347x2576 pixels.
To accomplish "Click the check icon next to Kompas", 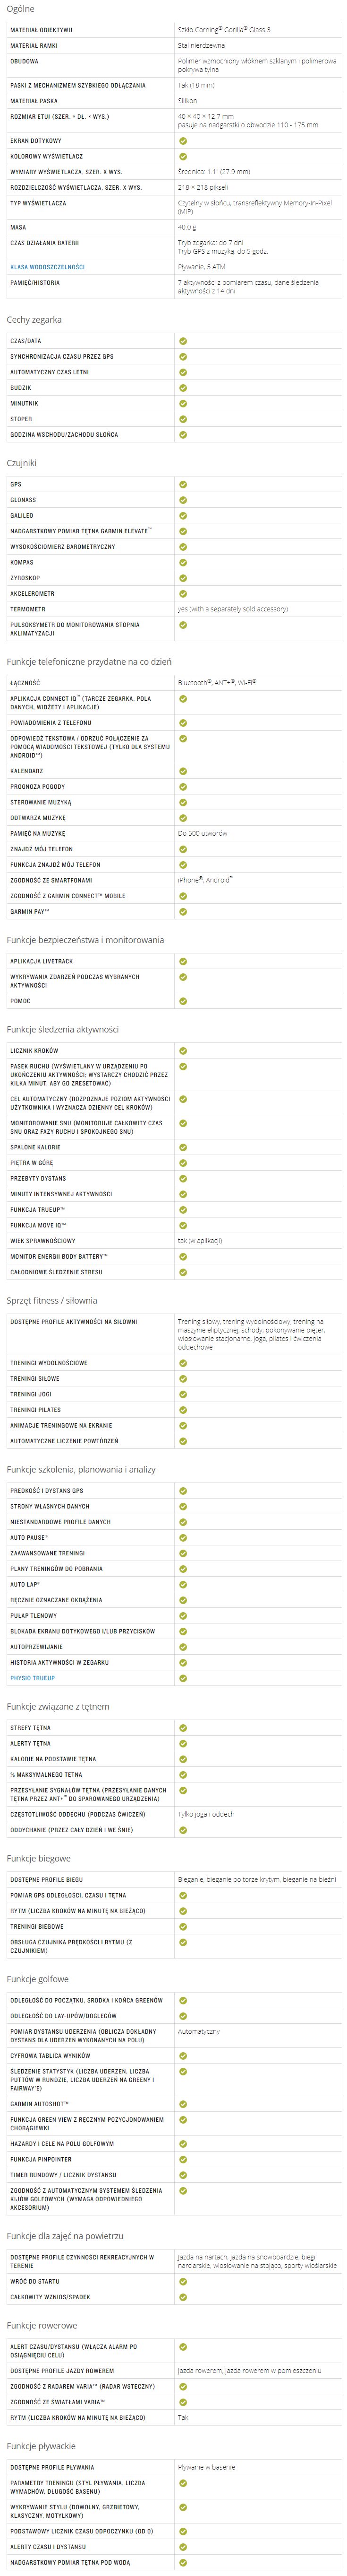I will pyautogui.click(x=183, y=562).
